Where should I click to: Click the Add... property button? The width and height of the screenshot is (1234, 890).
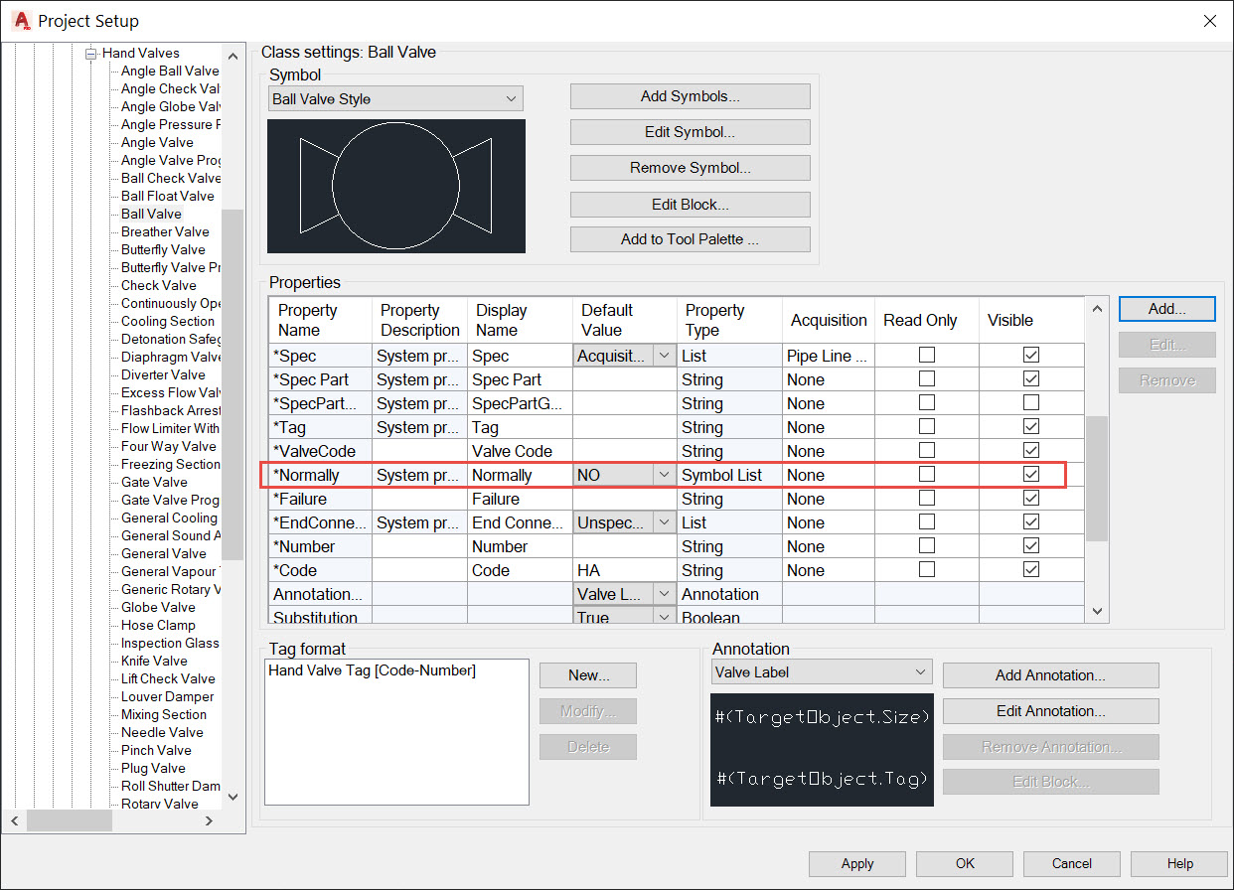pyautogui.click(x=1167, y=309)
